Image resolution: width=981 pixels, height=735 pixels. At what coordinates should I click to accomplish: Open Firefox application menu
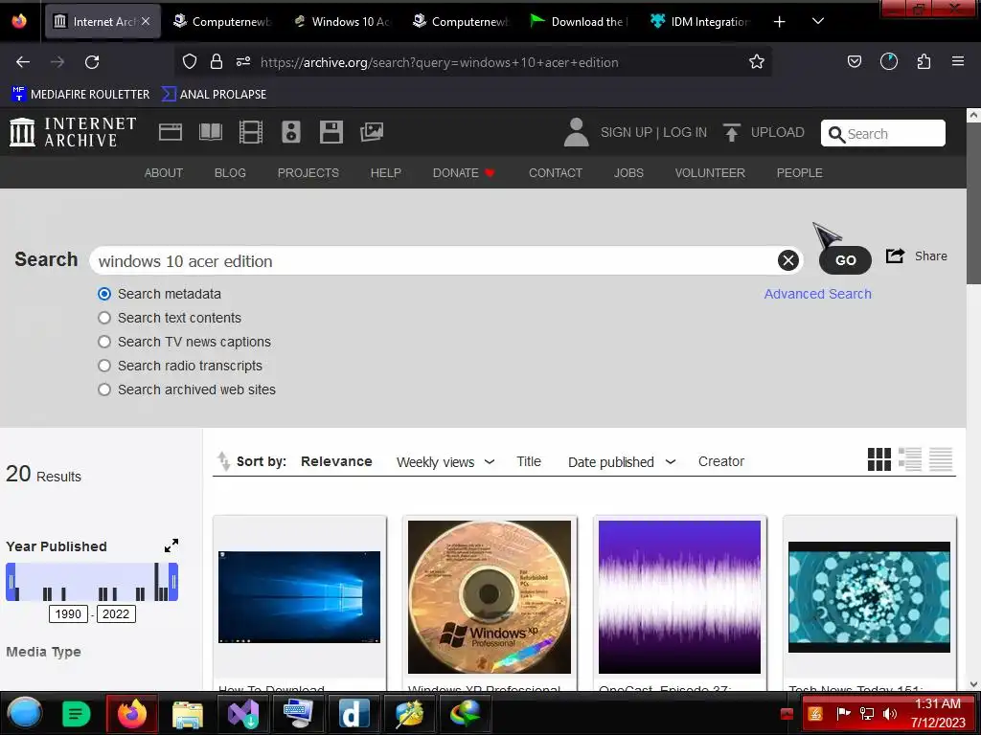tap(958, 61)
